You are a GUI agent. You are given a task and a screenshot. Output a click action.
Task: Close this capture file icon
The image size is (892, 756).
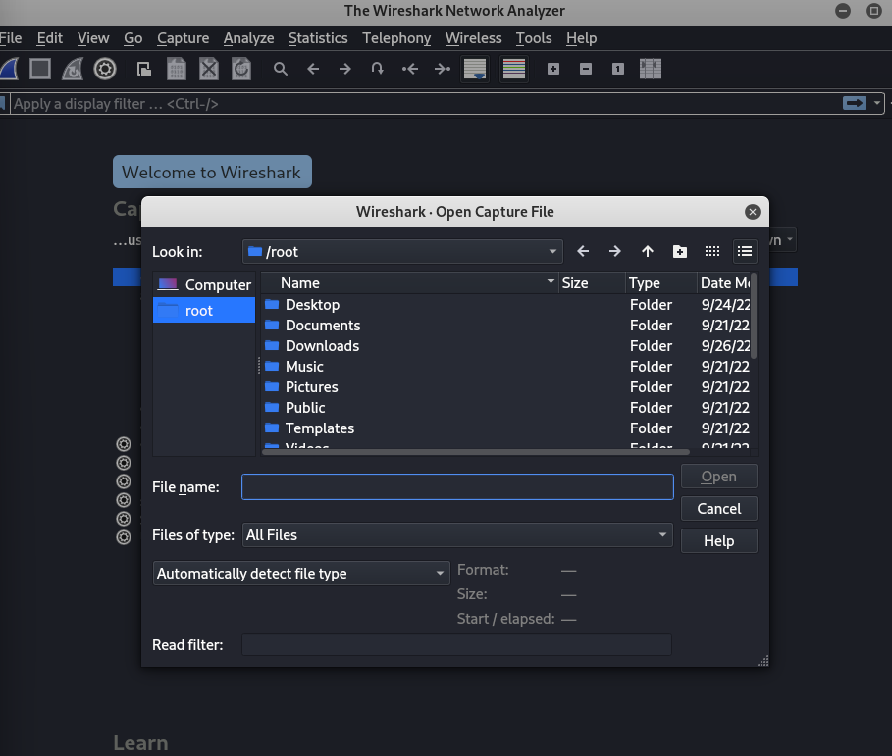[x=209, y=69]
